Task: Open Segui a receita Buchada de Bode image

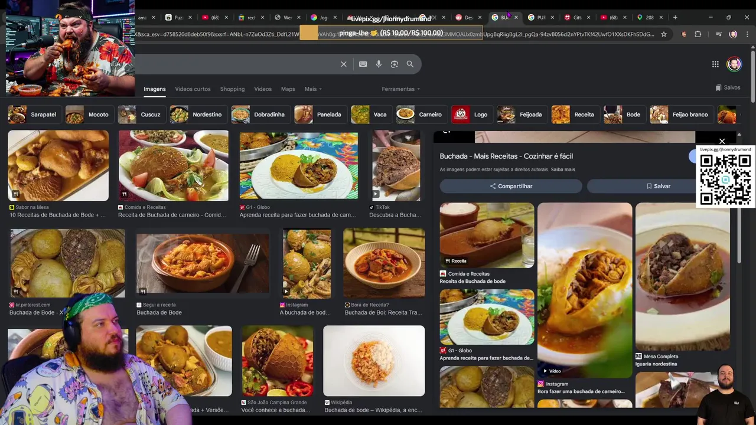Action: pos(203,263)
